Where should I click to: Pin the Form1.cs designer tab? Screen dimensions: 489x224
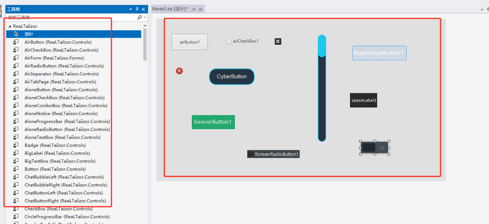click(194, 9)
